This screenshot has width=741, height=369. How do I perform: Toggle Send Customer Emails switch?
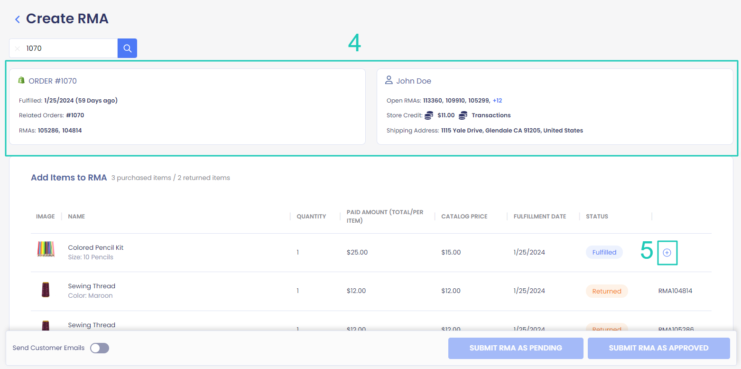point(100,348)
